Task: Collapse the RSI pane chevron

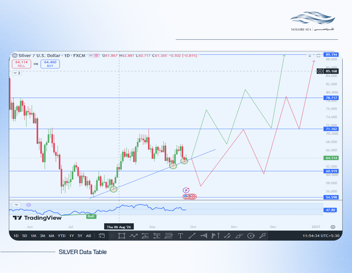Action: [x=16, y=205]
